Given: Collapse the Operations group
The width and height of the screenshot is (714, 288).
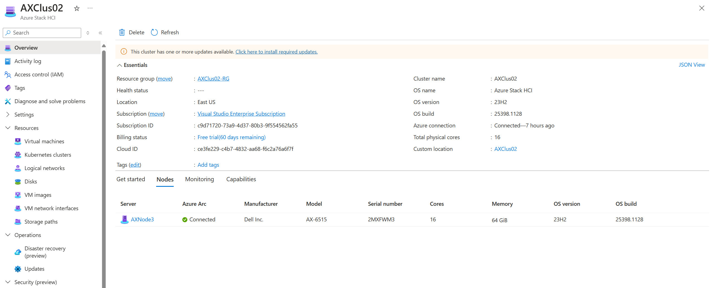Looking at the screenshot, I should click(x=8, y=235).
